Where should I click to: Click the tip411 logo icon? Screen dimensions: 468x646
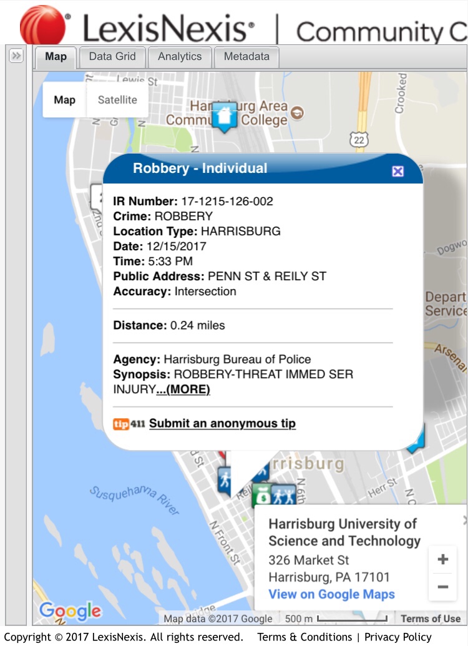[x=129, y=424]
